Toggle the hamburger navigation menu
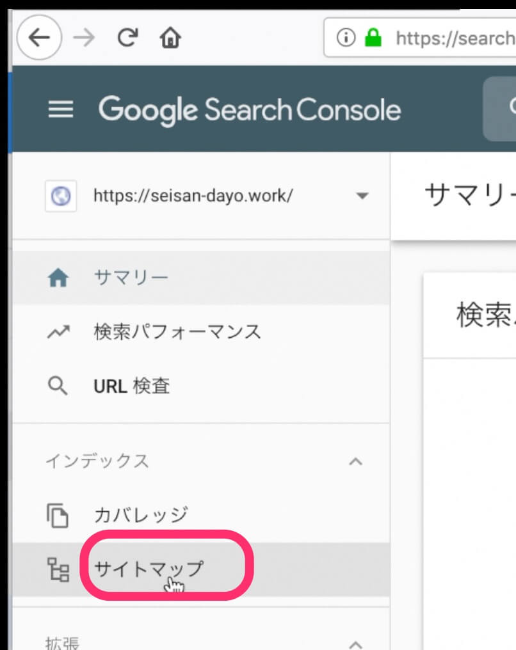 [61, 110]
